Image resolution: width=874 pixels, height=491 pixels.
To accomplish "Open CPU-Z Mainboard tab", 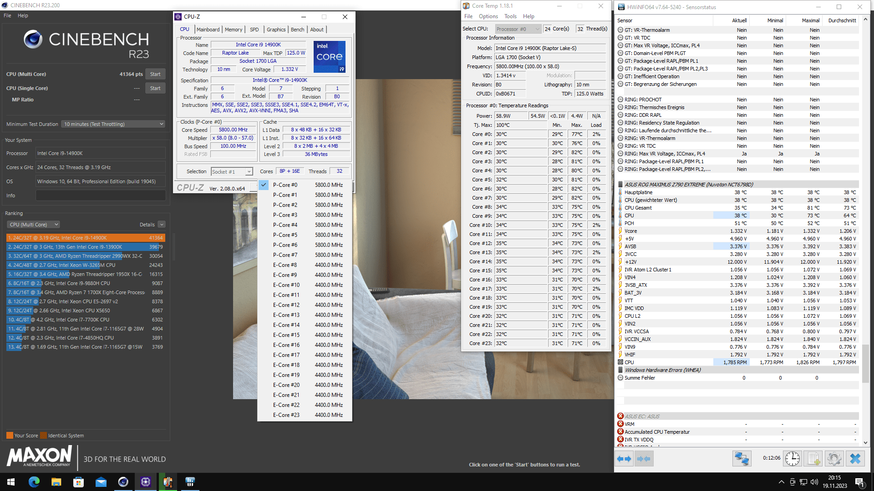I will (208, 30).
